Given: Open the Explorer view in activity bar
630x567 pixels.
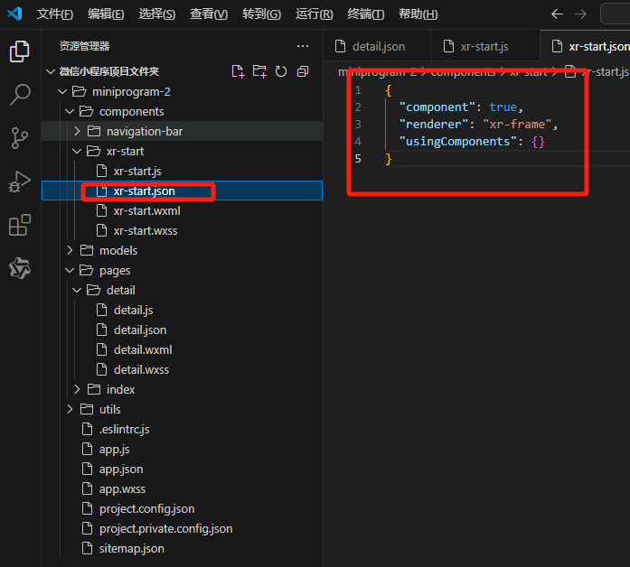Looking at the screenshot, I should click(x=20, y=51).
